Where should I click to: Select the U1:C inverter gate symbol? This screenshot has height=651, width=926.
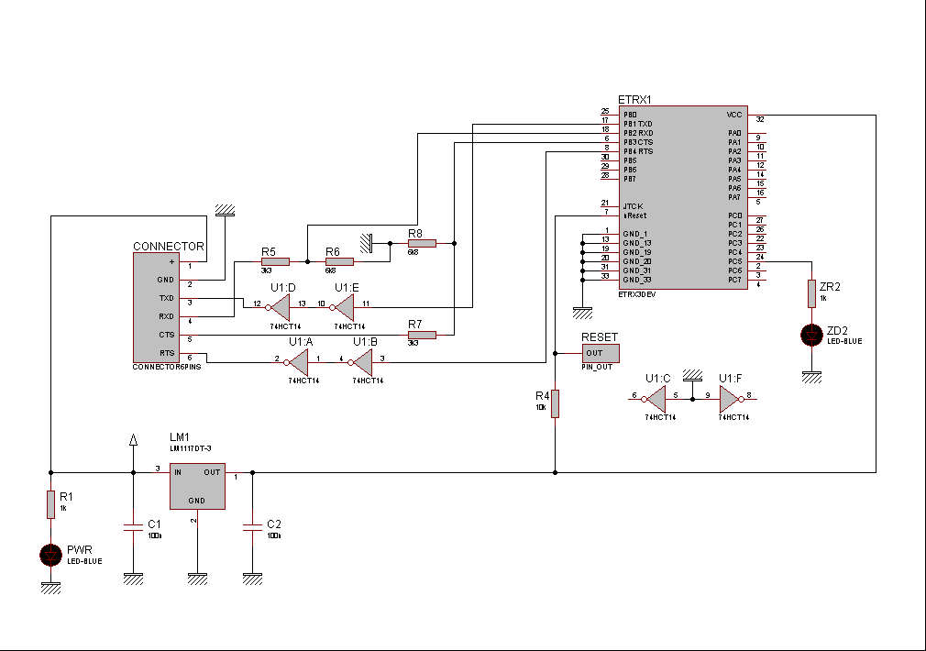coord(655,400)
